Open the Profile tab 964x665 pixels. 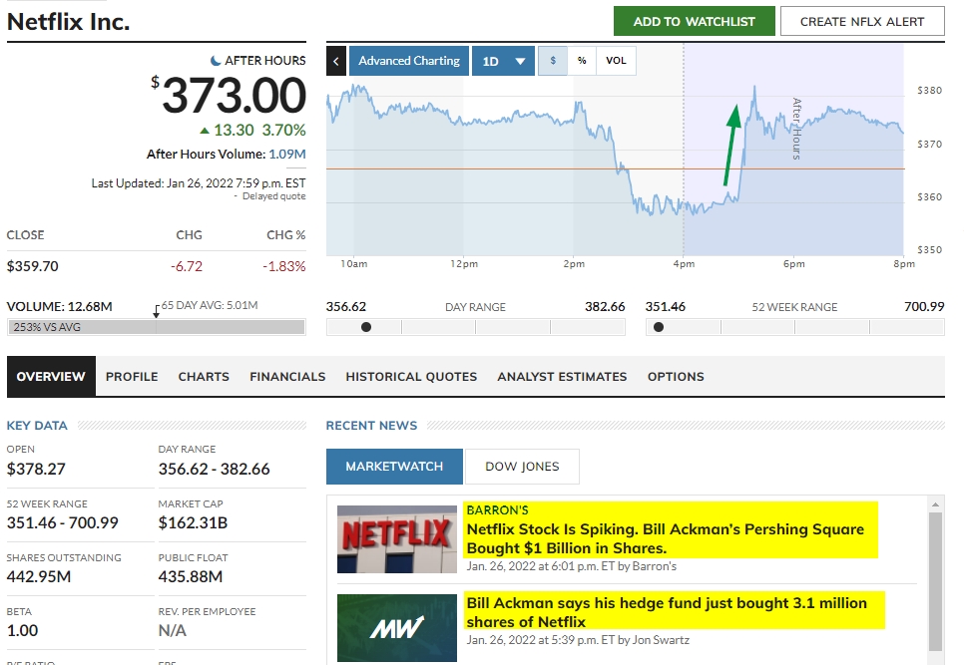132,377
